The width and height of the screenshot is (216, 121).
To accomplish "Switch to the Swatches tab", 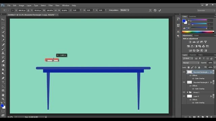I will (192, 16).
